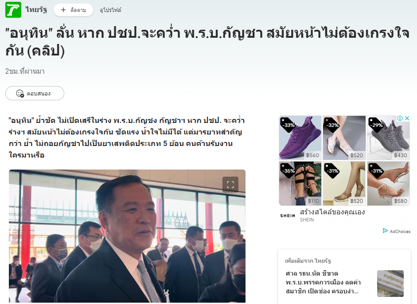
Task: Expand the article photo to fullscreen
Action: click(230, 184)
